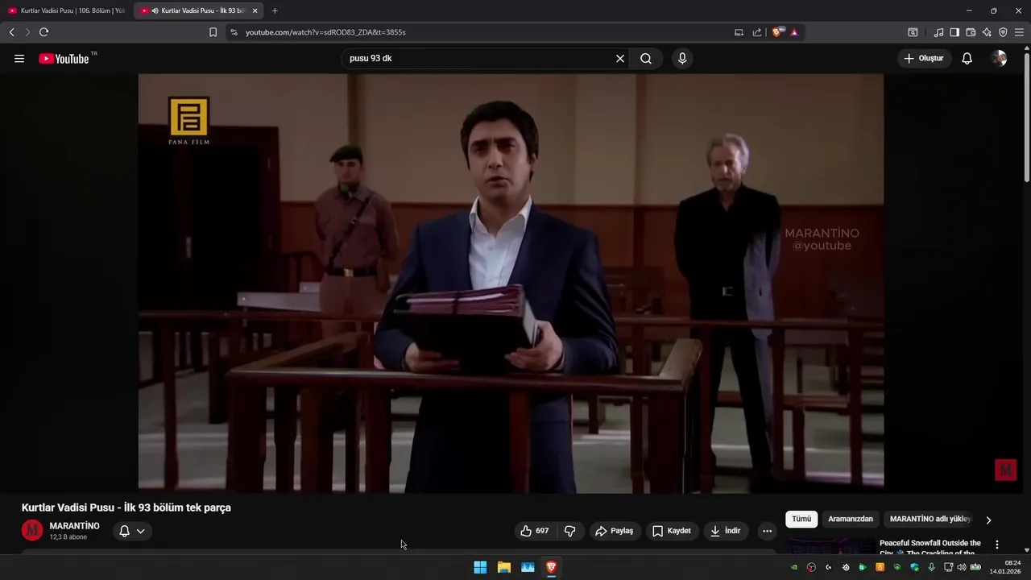Click the page vertical scrollbar thumb
The image size is (1031, 580).
(x=1026, y=117)
